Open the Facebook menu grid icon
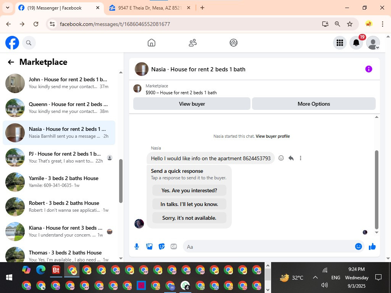 [339, 43]
